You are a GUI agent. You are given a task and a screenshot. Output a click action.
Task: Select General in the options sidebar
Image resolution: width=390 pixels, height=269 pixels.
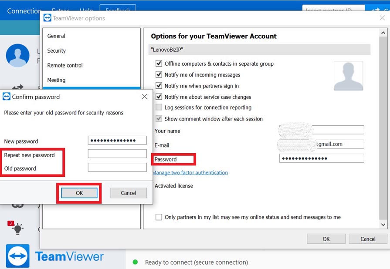56,36
